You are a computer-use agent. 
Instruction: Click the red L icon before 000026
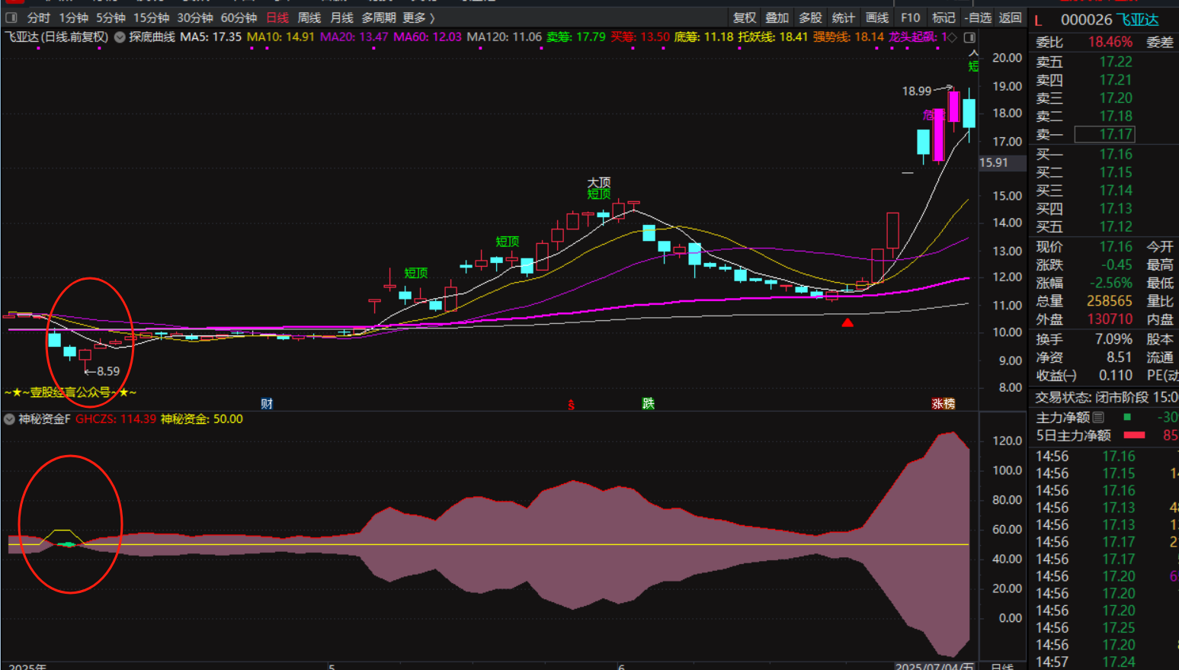(1038, 20)
